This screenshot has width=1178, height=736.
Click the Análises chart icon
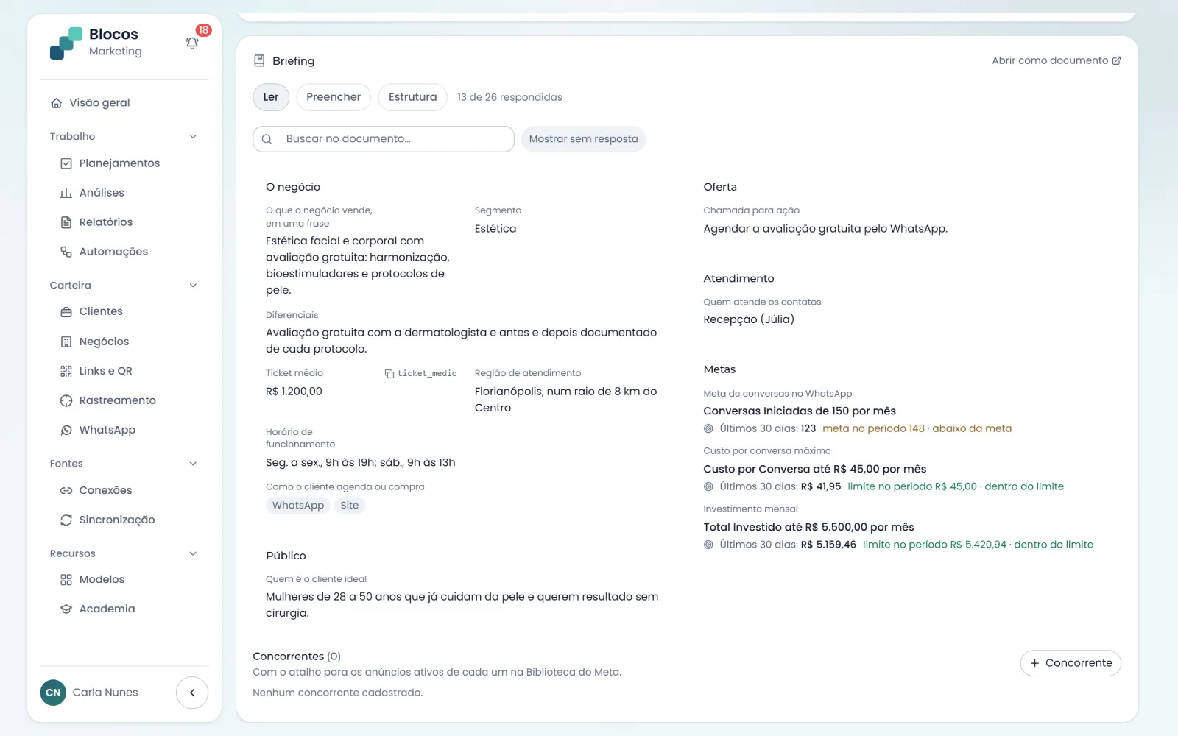coord(66,193)
